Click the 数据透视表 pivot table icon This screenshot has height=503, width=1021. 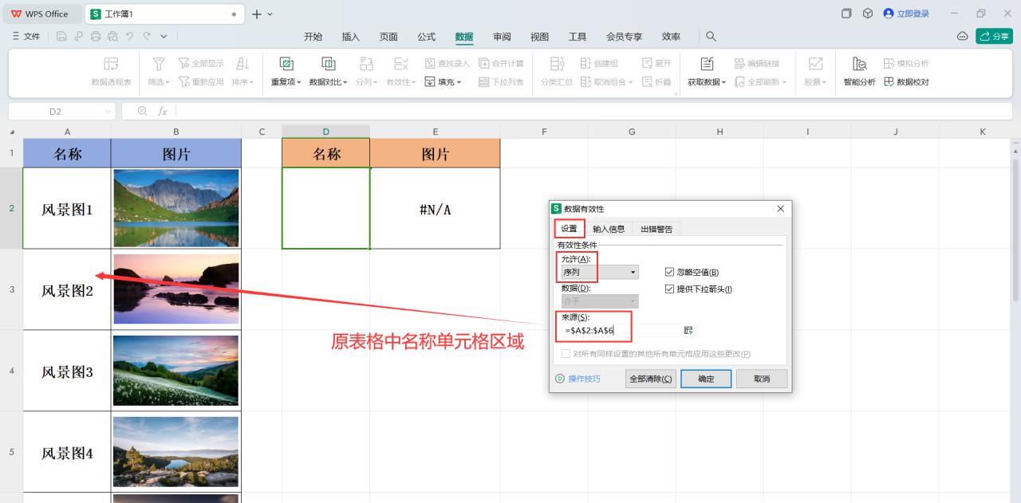coord(111,64)
